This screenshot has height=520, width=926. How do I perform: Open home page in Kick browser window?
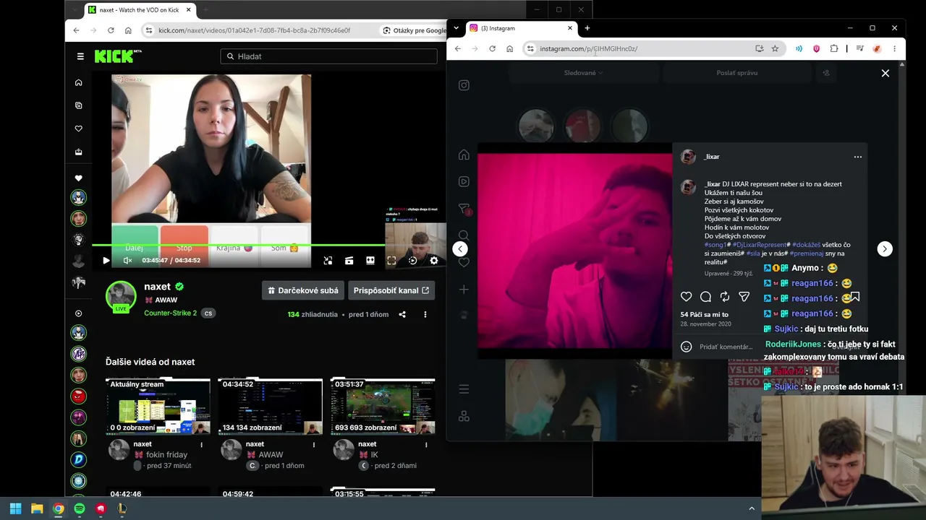coord(128,30)
